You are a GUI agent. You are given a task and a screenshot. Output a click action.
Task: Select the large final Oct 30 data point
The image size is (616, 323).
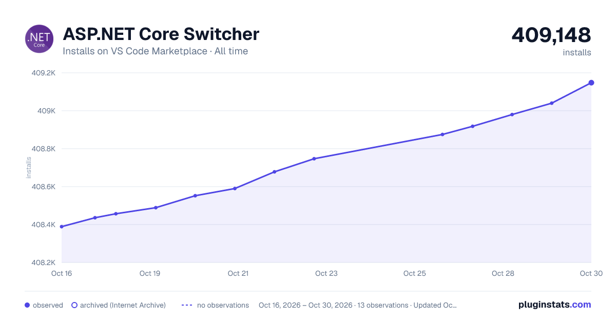tap(591, 83)
